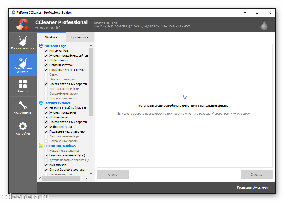
Task: Click the pear icon in the header
Action: click(264, 25)
